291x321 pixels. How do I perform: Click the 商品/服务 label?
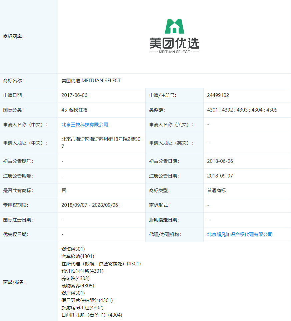(14, 282)
